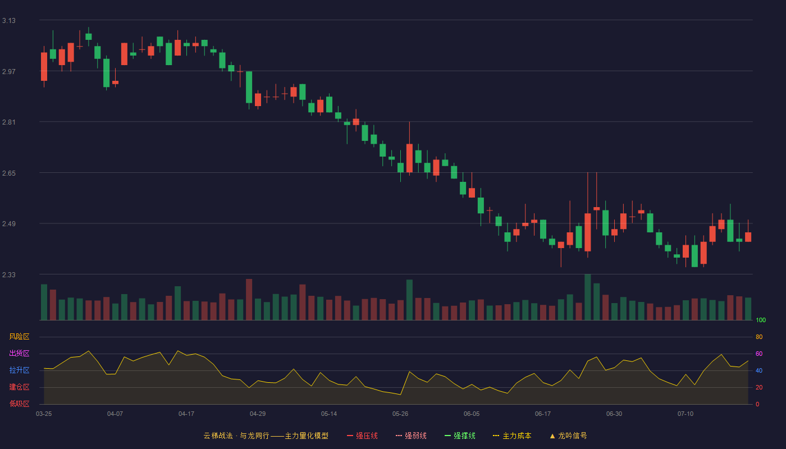Click the 04-07 date label
This screenshot has height=449, width=786.
[115, 414]
